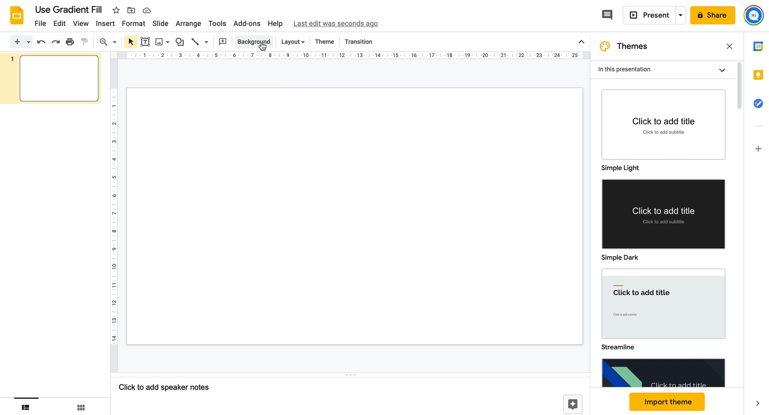Open the Edit menu

(x=60, y=23)
